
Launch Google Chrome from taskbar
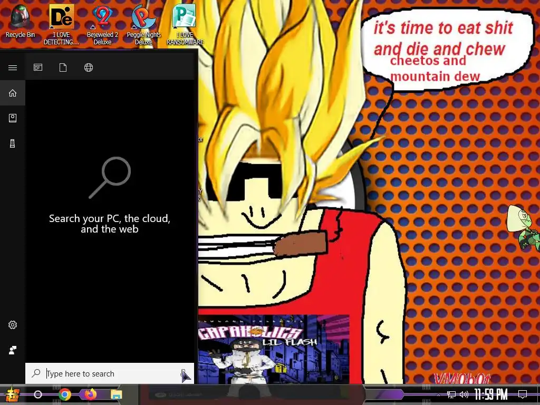click(x=64, y=394)
